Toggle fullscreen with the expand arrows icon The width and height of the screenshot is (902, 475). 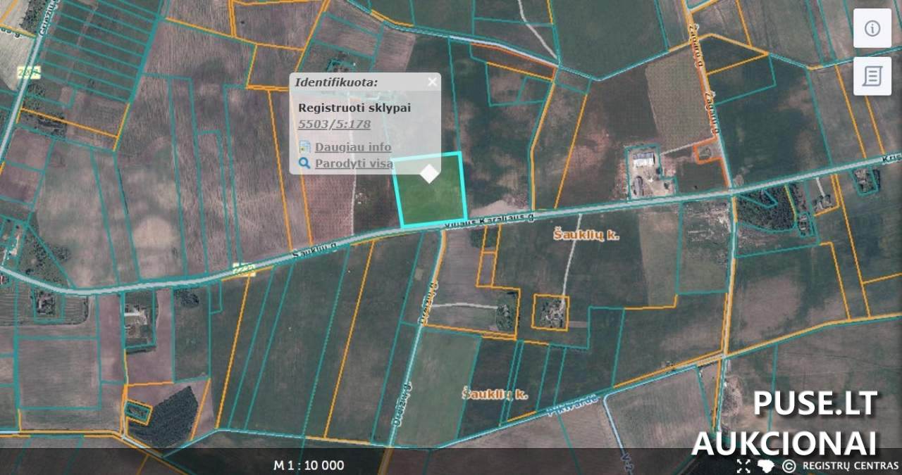[743, 465]
